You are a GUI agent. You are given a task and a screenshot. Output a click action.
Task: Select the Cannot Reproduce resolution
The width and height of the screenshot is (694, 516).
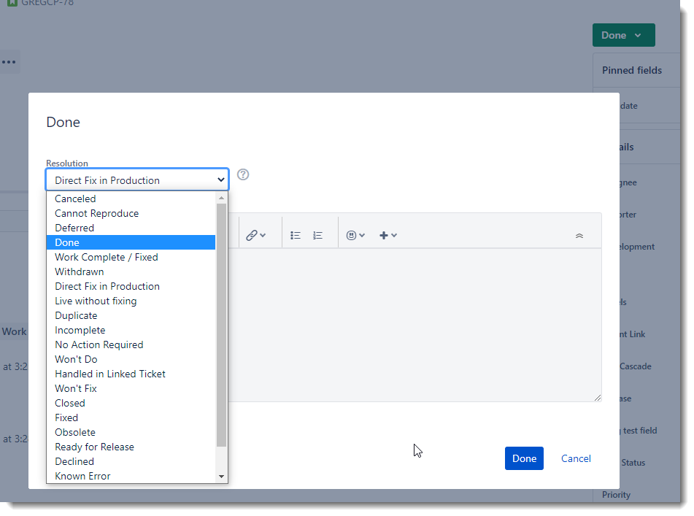click(x=97, y=213)
